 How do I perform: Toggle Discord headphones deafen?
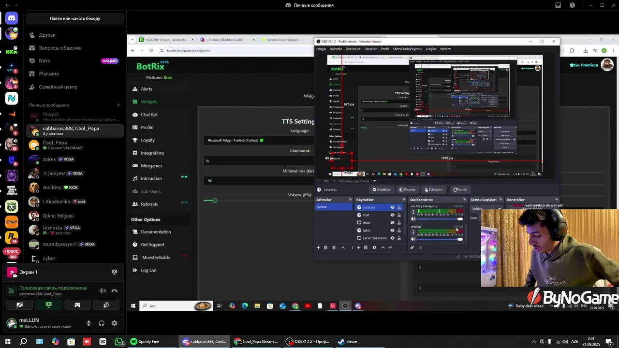point(102,323)
